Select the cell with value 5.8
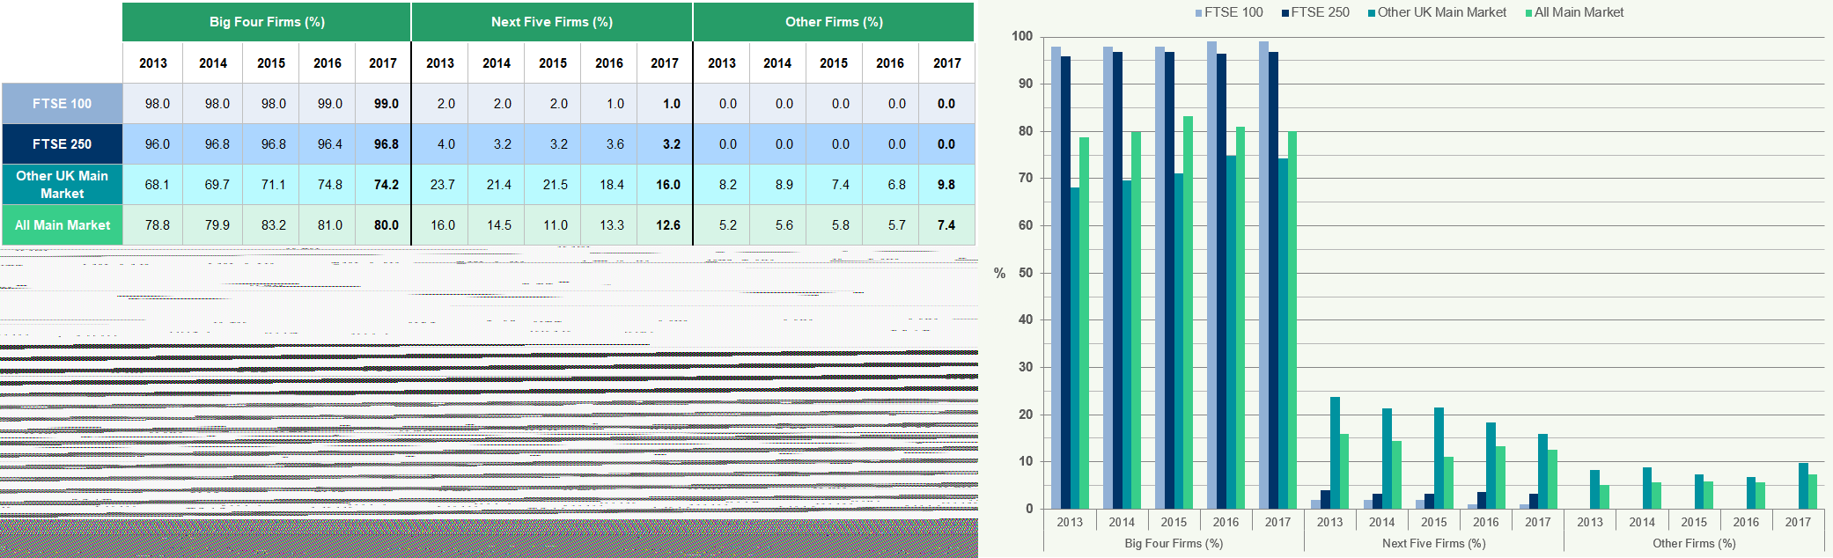This screenshot has height=558, width=1833. tap(834, 225)
